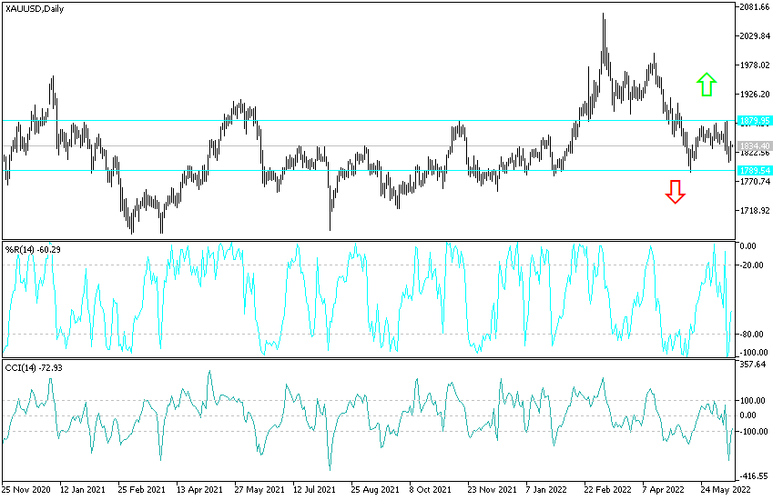
Task: Select the green up arrow on the chart
Action: [x=707, y=85]
